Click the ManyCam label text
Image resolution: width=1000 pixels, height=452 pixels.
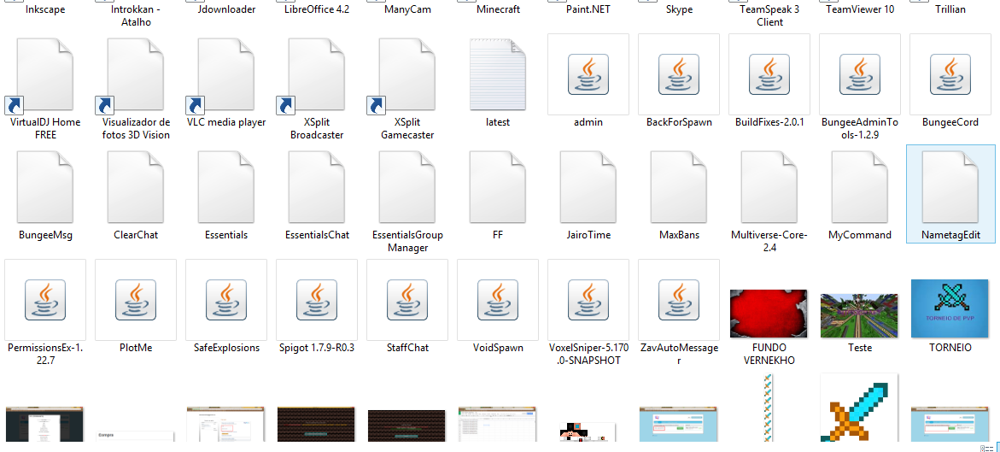(x=407, y=9)
